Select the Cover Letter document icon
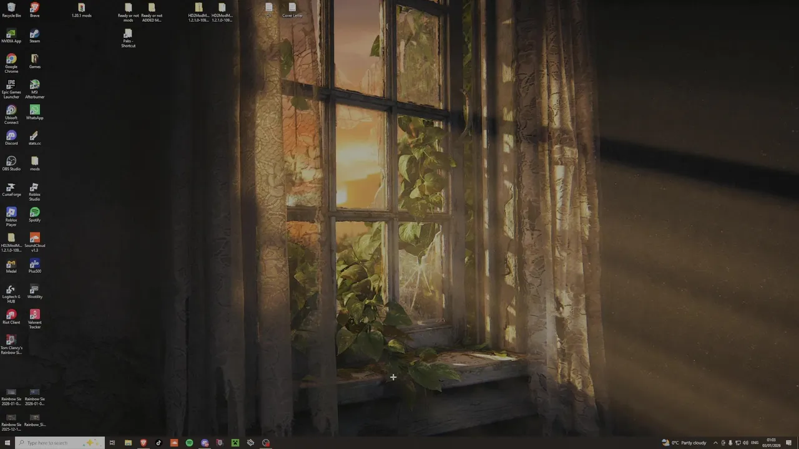Viewport: 799px width, 449px height. click(292, 10)
